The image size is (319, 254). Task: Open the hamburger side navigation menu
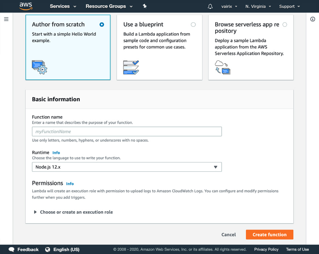(6, 19)
